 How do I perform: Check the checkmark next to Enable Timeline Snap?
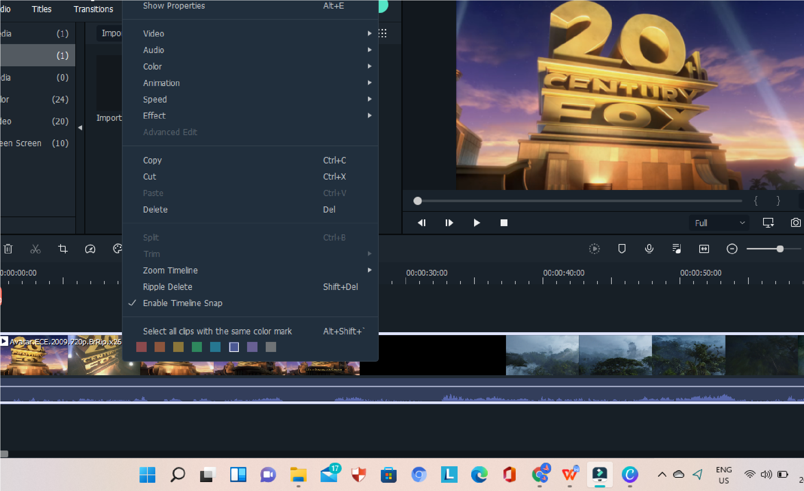(x=133, y=303)
